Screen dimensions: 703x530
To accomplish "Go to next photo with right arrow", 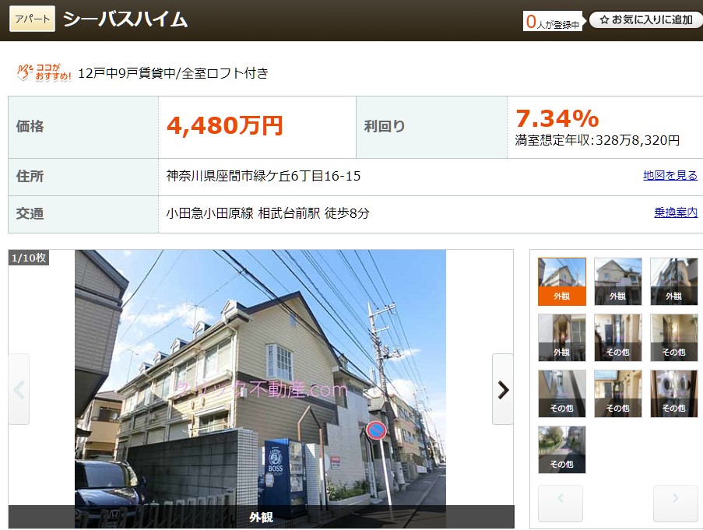I will pyautogui.click(x=503, y=389).
